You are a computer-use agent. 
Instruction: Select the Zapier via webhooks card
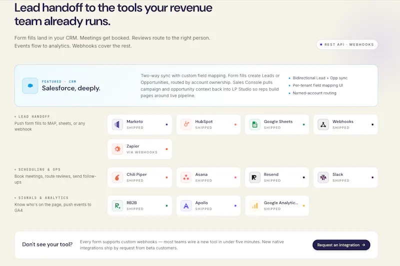(x=139, y=149)
